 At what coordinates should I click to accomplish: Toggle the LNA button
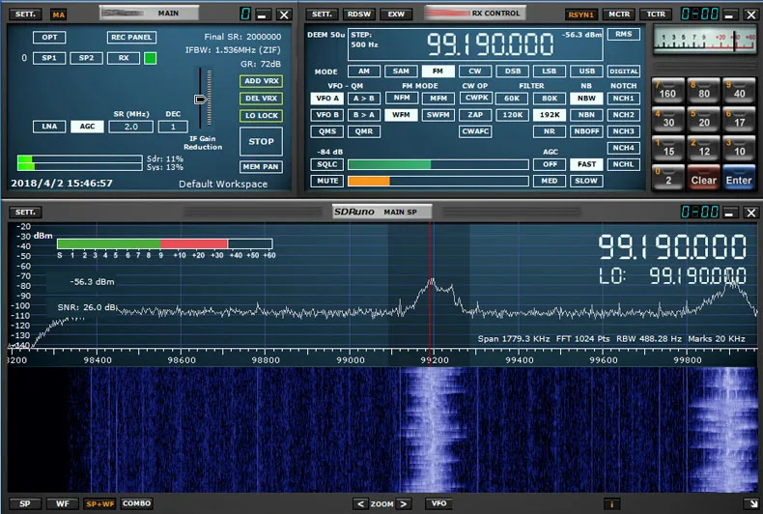coord(49,127)
